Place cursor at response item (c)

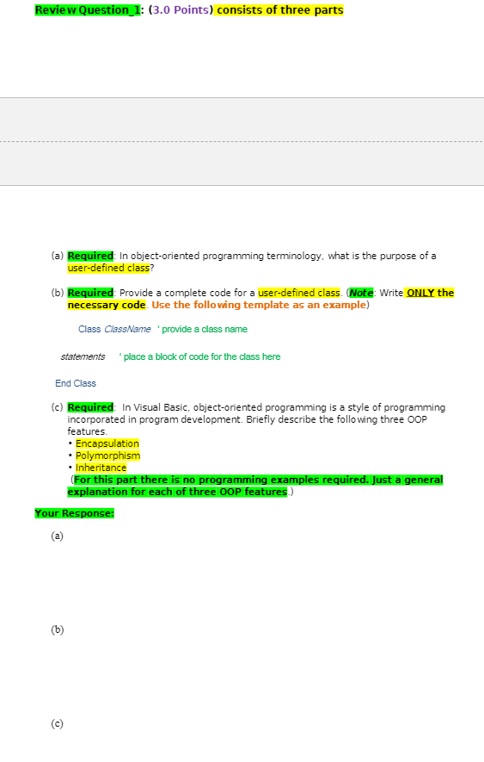(58, 723)
